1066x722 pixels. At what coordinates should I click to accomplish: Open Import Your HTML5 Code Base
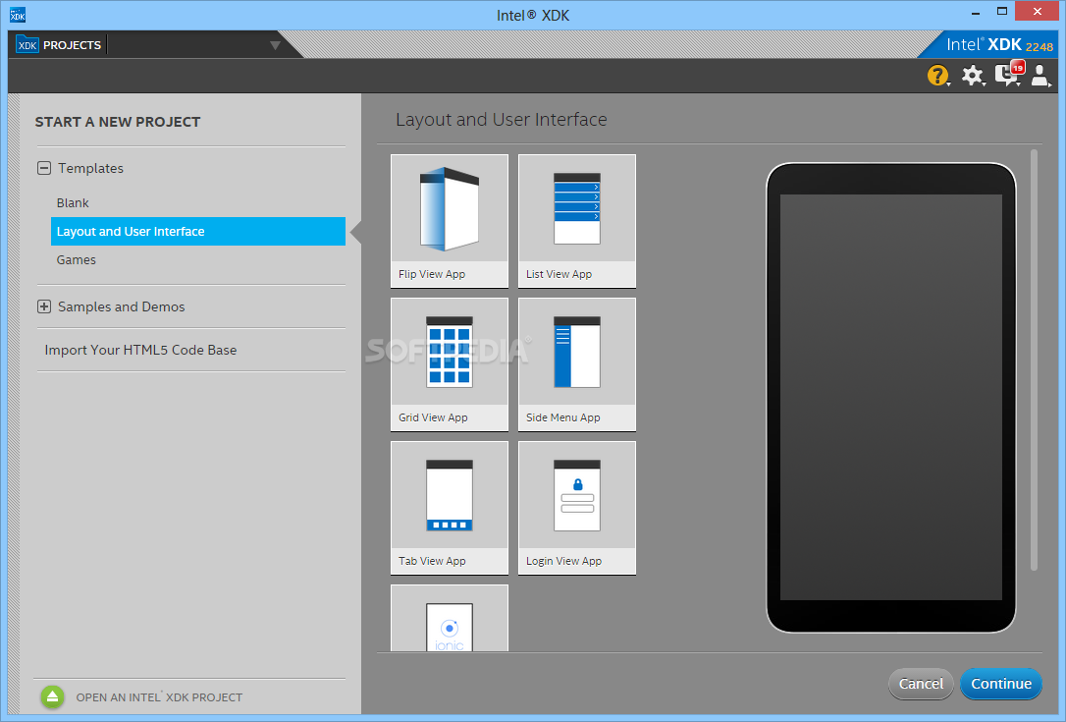click(140, 350)
